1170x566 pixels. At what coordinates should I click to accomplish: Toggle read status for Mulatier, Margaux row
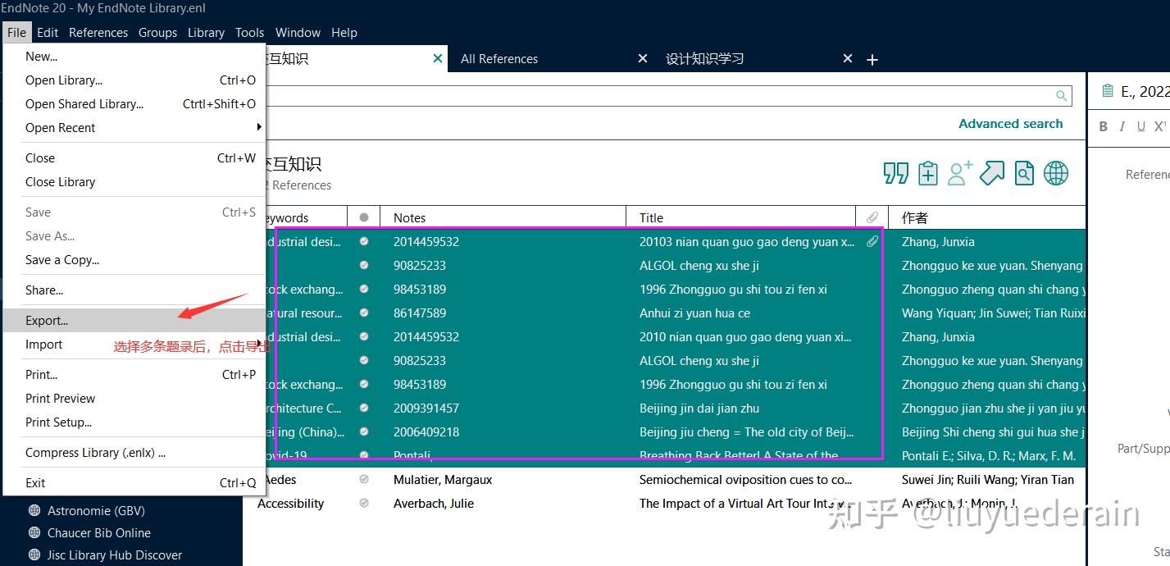(x=364, y=480)
